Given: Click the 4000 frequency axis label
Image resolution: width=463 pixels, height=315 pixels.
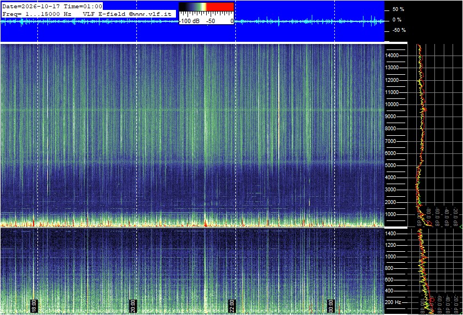Looking at the screenshot, I should (x=390, y=178).
